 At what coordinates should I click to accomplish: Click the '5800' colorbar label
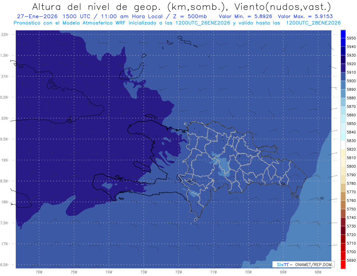[351, 166]
